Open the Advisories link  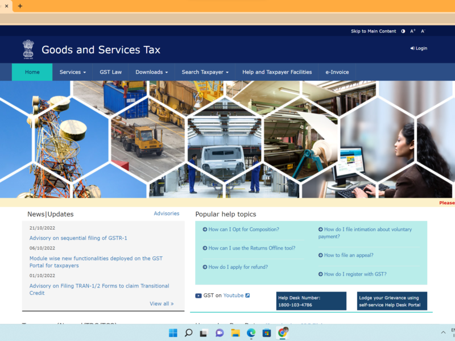point(166,214)
